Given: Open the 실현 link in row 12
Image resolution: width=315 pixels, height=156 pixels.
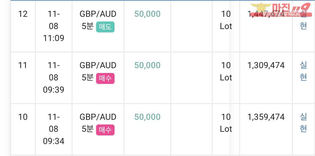Looking at the screenshot, I should click(x=303, y=20).
